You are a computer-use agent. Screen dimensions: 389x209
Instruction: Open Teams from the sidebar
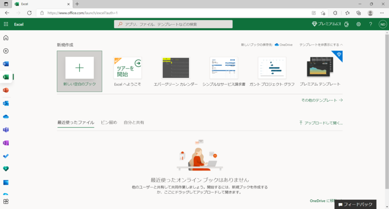coord(6,130)
